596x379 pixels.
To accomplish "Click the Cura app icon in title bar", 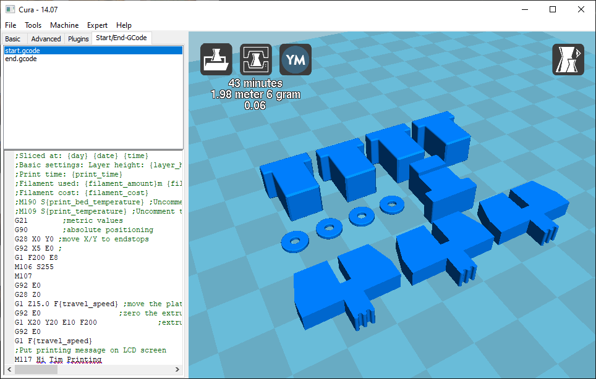I will (11, 9).
